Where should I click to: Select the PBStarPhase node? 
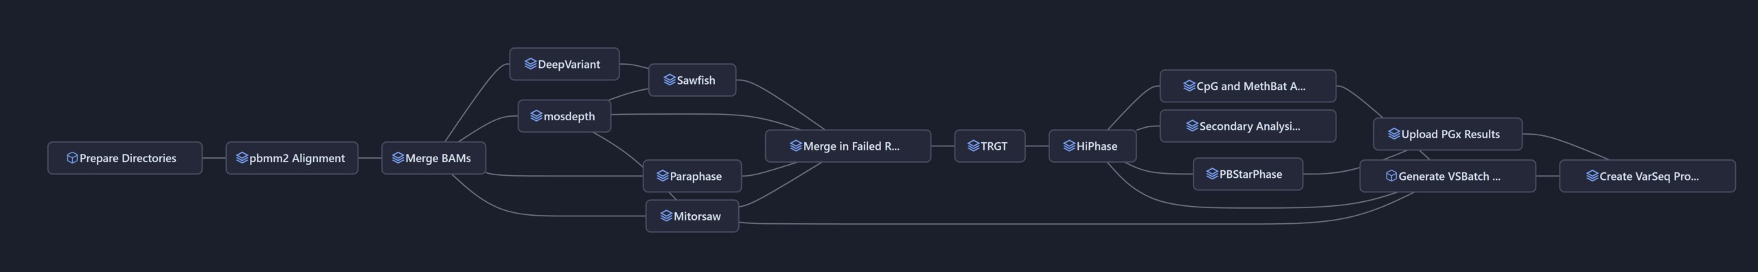1248,174
